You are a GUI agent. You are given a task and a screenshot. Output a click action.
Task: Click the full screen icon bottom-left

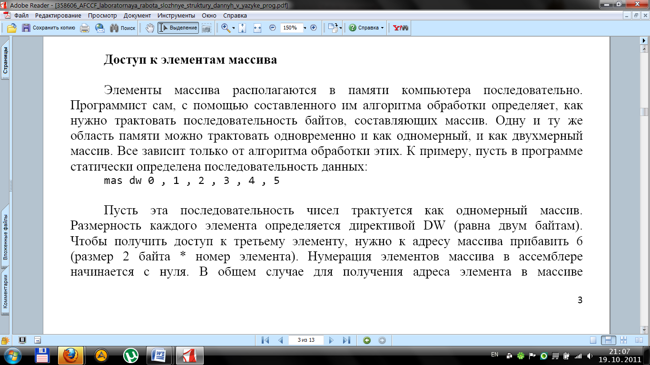click(22, 340)
